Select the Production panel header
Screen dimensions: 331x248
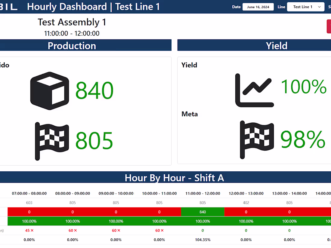[72, 45]
